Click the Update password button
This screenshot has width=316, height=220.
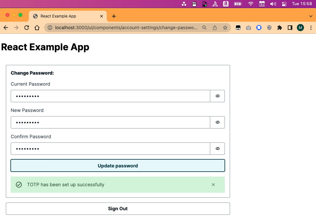(x=118, y=165)
